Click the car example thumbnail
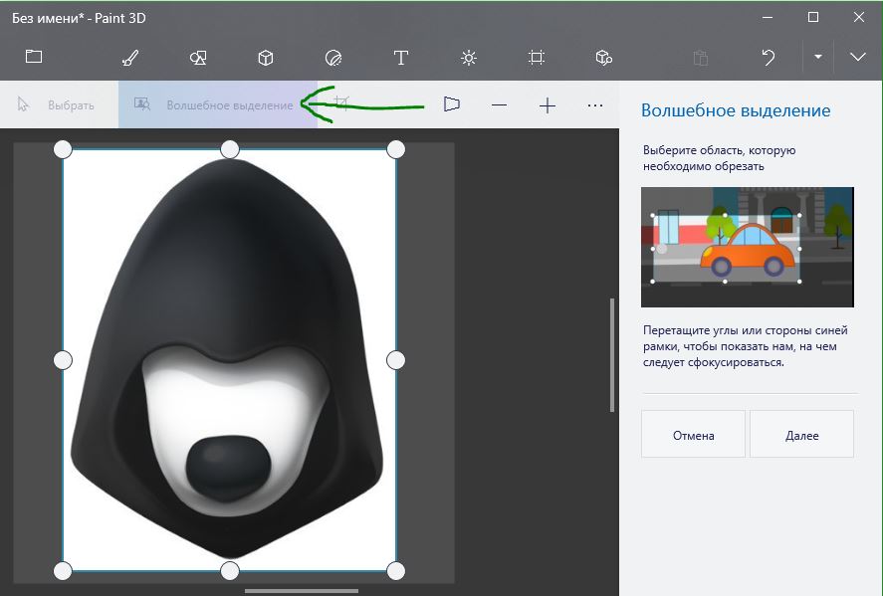 pyautogui.click(x=748, y=247)
